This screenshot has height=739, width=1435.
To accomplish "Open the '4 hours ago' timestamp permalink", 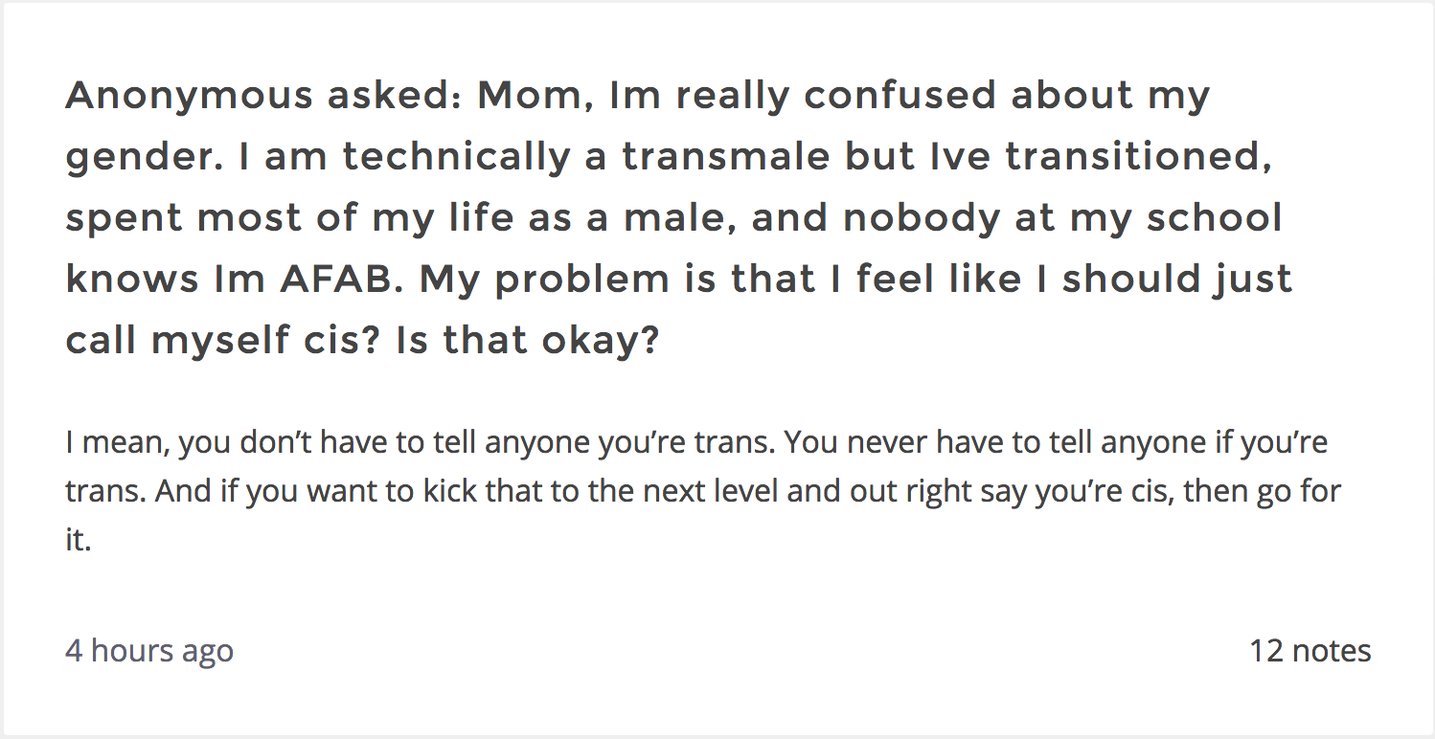I will coord(149,651).
